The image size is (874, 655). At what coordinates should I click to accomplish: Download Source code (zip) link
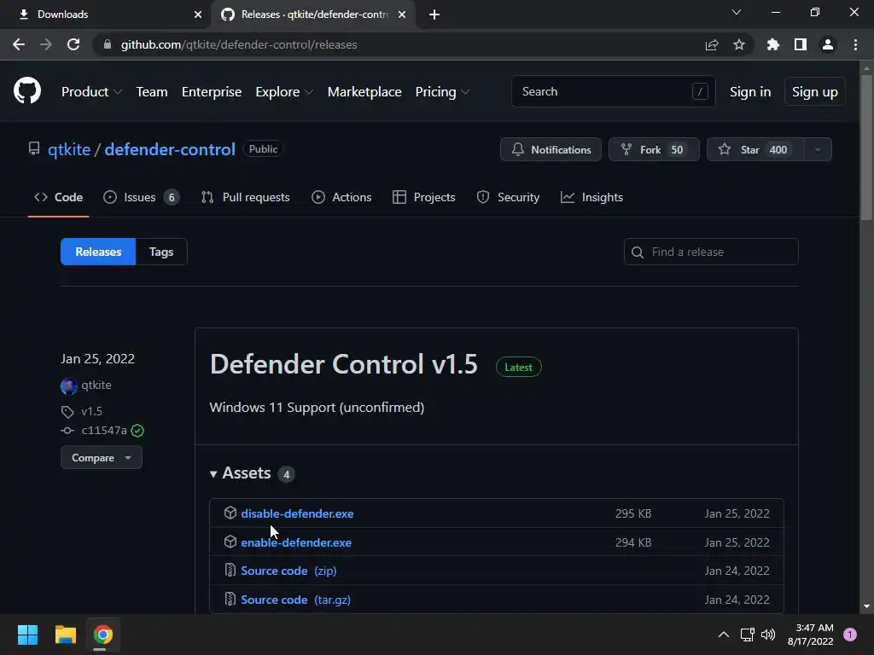[x=288, y=571]
